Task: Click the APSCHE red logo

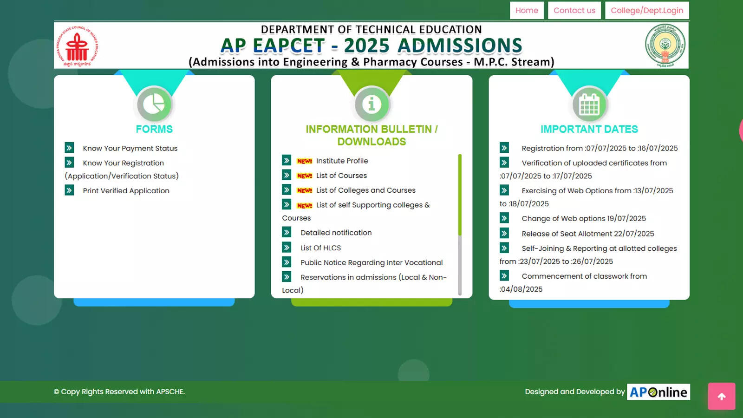Action: 77,46
